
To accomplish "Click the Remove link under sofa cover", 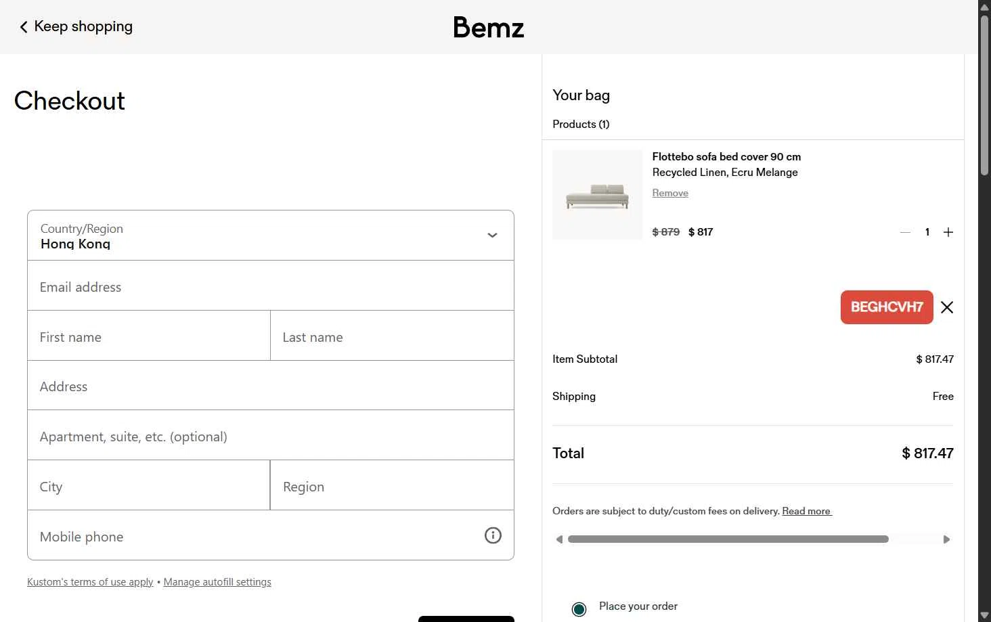I will pos(670,193).
